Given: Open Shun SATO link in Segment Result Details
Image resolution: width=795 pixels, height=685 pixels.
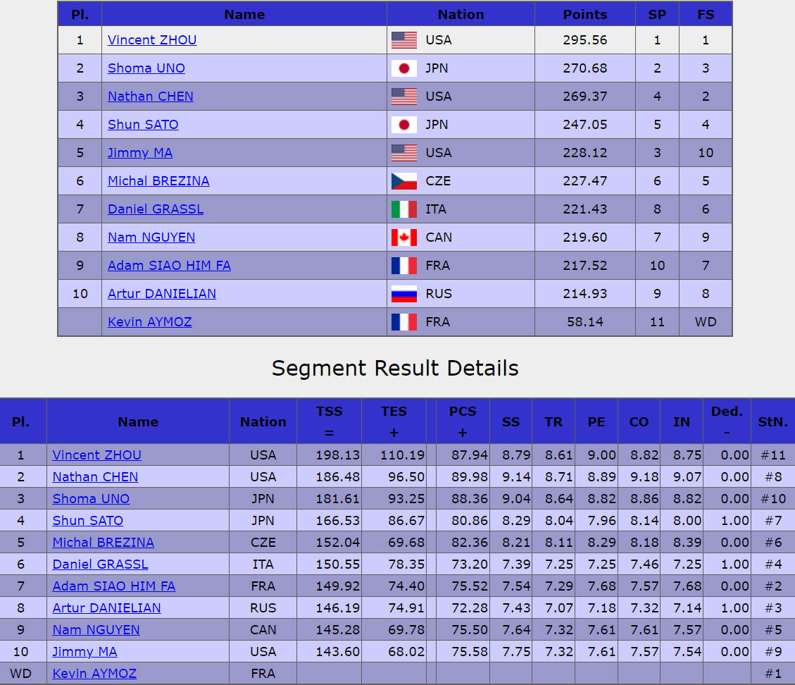Looking at the screenshot, I should pos(88,521).
